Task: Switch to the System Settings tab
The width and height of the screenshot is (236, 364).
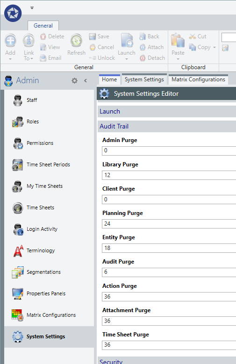Action: tap(144, 79)
